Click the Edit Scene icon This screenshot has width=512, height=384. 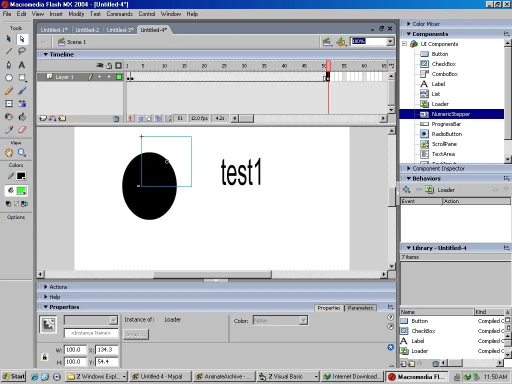327,42
